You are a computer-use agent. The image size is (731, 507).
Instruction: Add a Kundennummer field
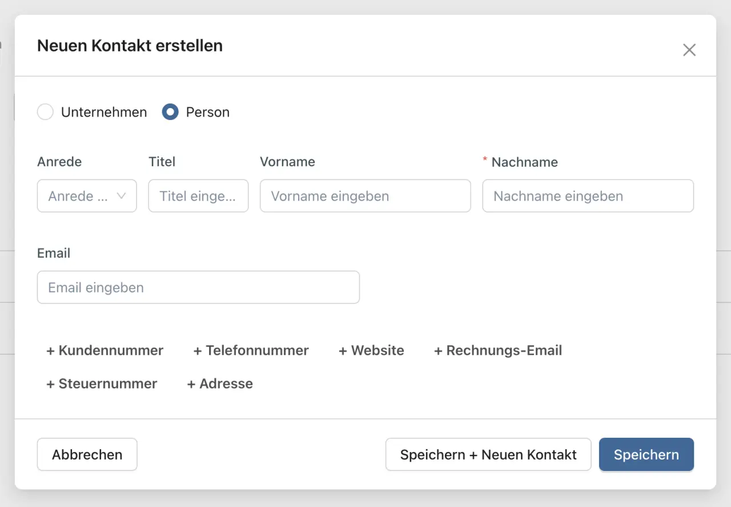(105, 350)
